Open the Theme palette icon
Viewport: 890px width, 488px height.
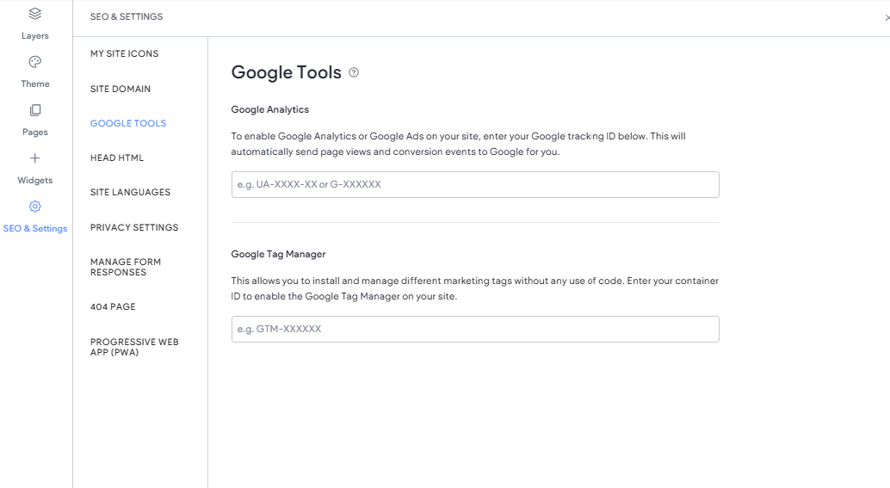[x=35, y=62]
